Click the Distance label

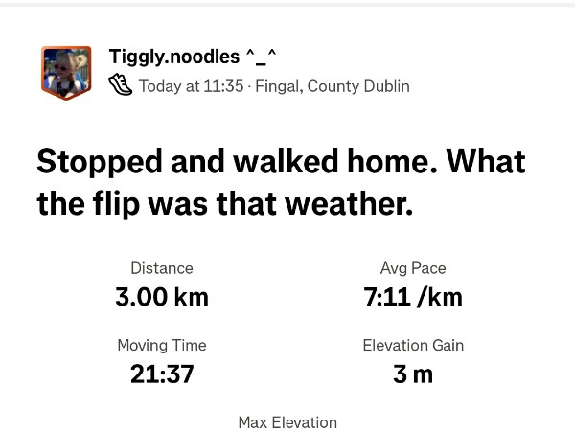pos(162,268)
